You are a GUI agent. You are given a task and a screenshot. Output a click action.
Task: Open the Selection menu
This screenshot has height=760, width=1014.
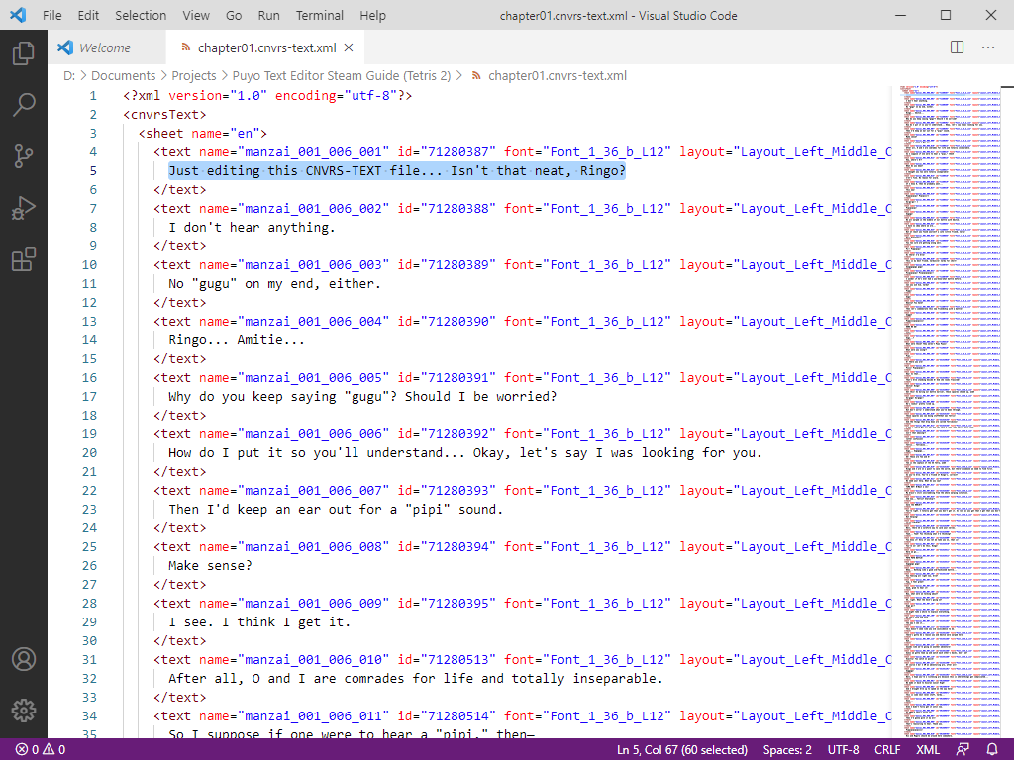[141, 16]
